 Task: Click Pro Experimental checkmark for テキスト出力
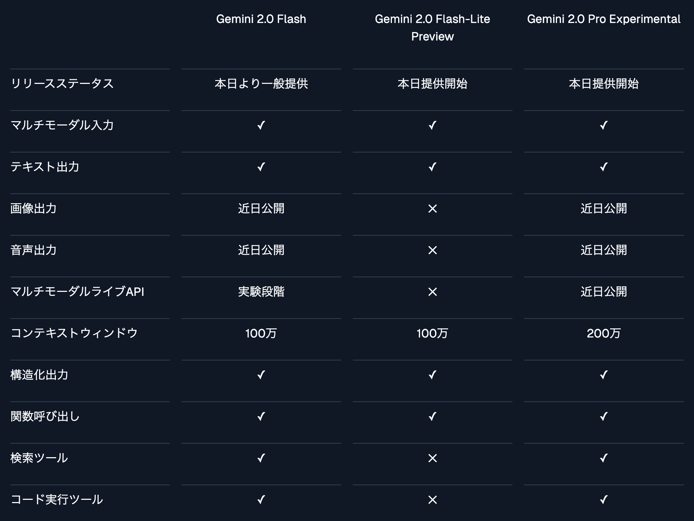[x=603, y=167]
